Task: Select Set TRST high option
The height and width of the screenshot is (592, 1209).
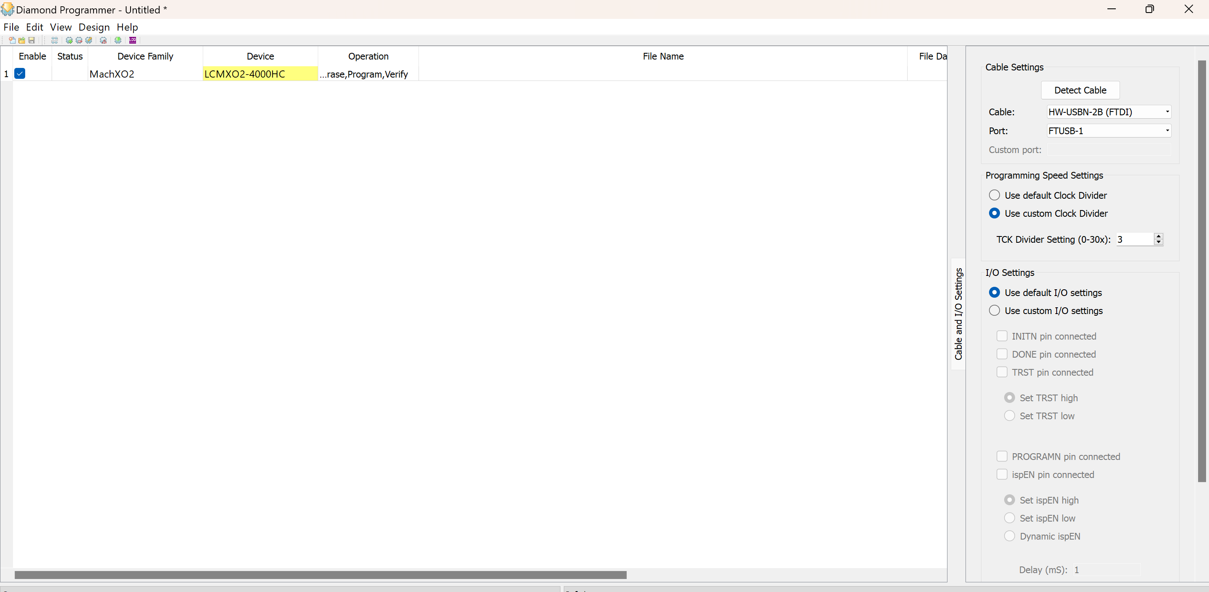Action: (1009, 397)
